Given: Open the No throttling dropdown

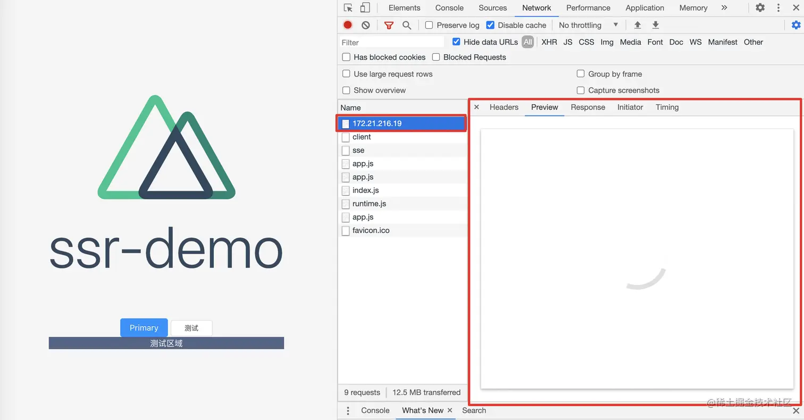Looking at the screenshot, I should point(589,25).
